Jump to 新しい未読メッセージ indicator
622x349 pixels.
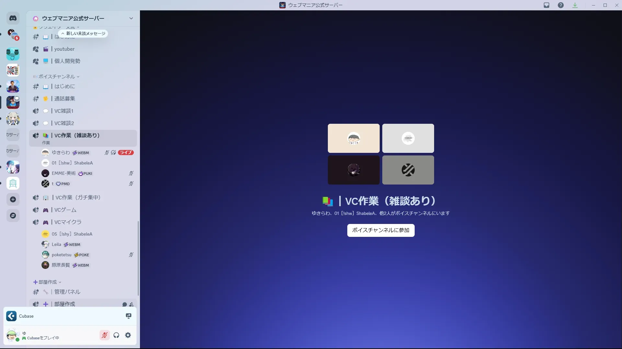83,34
